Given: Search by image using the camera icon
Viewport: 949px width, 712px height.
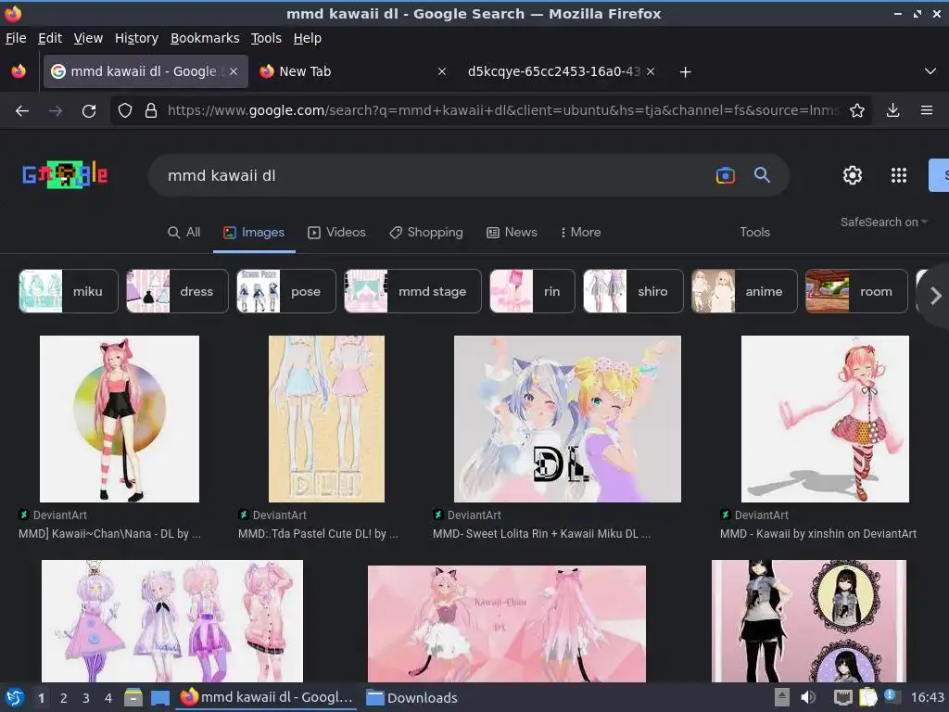Looking at the screenshot, I should (725, 175).
